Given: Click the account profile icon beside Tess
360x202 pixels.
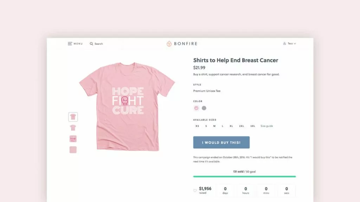Looking at the screenshot, I should click(x=284, y=43).
